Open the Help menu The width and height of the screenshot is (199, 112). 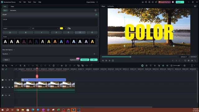[40, 2]
